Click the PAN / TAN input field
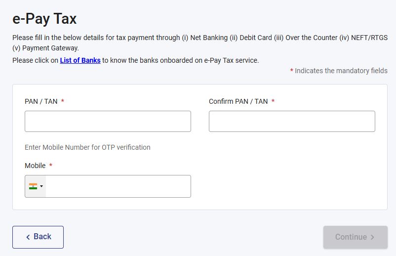The image size is (396, 256). coord(108,121)
